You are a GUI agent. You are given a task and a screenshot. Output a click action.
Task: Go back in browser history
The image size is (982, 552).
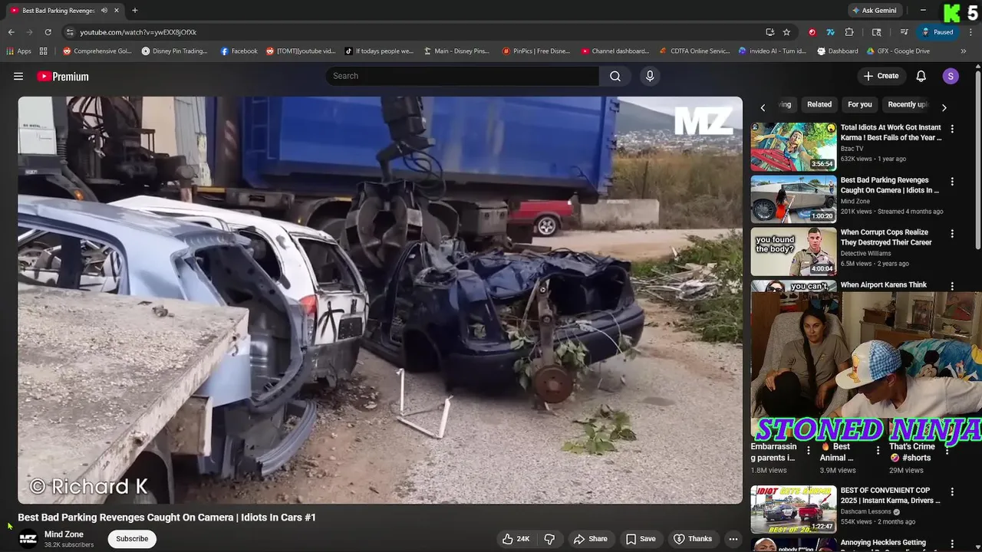(11, 32)
